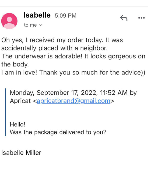Click the blue vertical quote bar
Image resolution: width=148 pixels, height=185 pixels.
click(x=5, y=112)
